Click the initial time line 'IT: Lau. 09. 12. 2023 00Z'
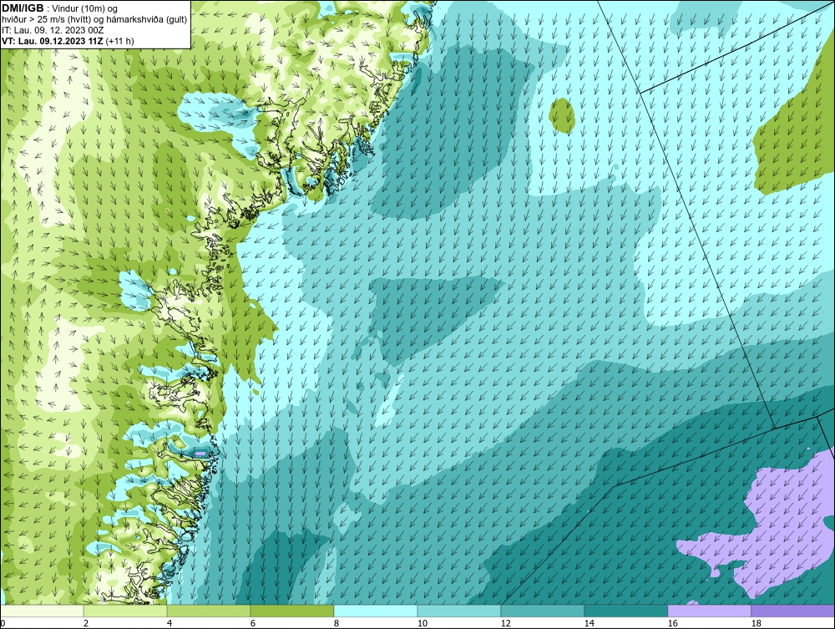Screen dimensions: 835x629 click(x=53, y=30)
